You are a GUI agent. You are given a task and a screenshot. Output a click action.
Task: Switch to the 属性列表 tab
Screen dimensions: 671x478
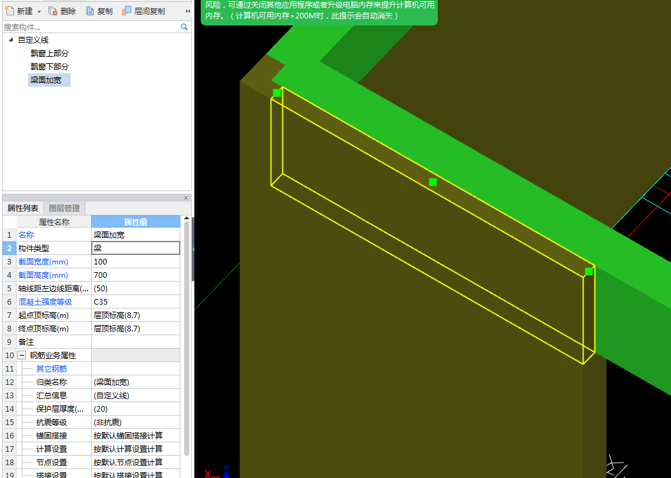(23, 208)
